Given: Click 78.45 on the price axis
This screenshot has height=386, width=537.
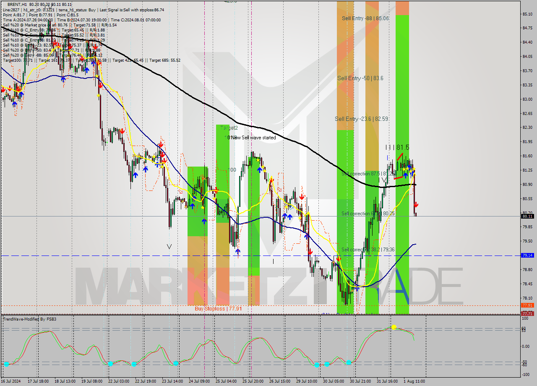Looking at the screenshot, I should tap(527, 284).
